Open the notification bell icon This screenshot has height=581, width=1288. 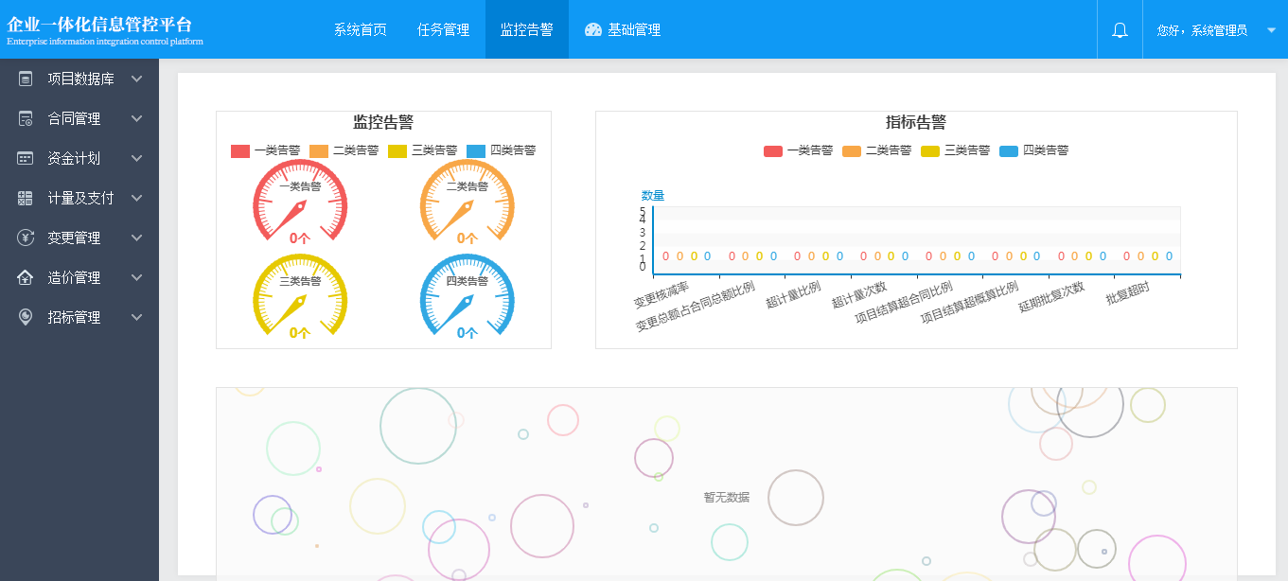point(1120,30)
